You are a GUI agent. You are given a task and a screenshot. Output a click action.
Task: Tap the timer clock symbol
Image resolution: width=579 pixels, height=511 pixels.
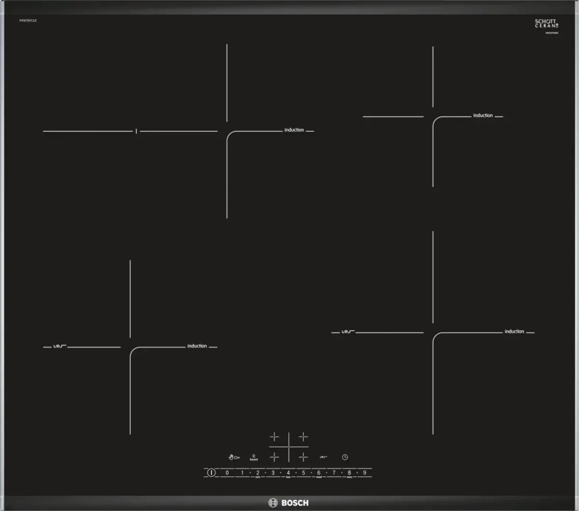(345, 457)
